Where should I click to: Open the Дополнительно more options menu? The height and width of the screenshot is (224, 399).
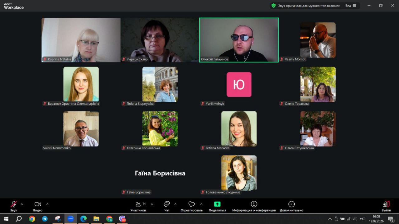click(291, 204)
